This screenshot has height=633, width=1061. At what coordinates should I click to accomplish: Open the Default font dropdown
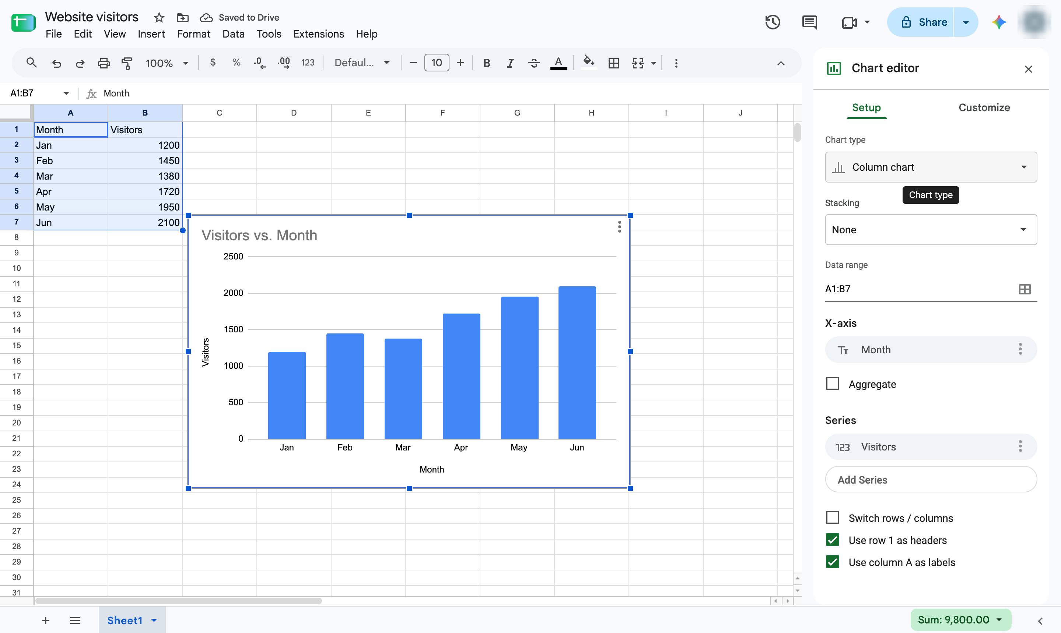click(362, 63)
